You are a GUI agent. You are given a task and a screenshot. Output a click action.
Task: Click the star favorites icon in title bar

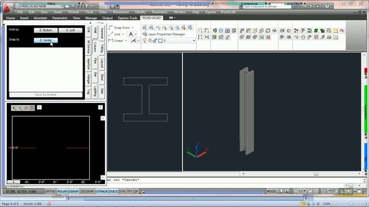point(317,6)
